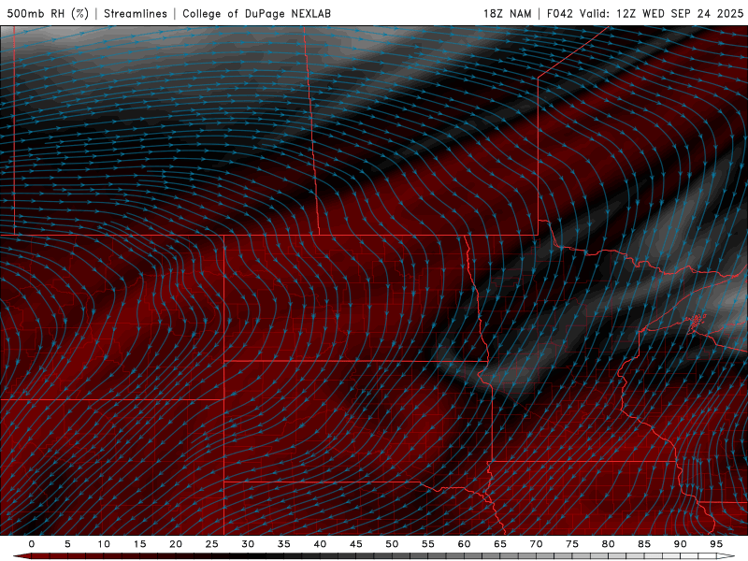The image size is (748, 561).
Task: Click 'College of DuPage NEXLAB' text
Action: tap(256, 13)
